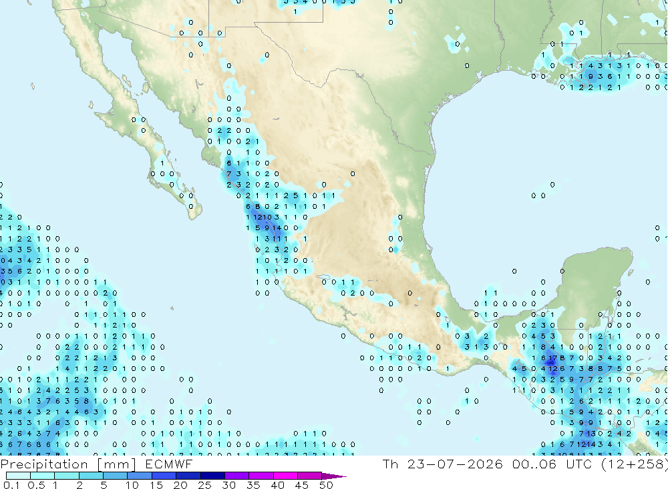Screen dimensions: 668x489
Task: Select the 2–5 mm sky-blue legend swatch
Action: point(91,476)
